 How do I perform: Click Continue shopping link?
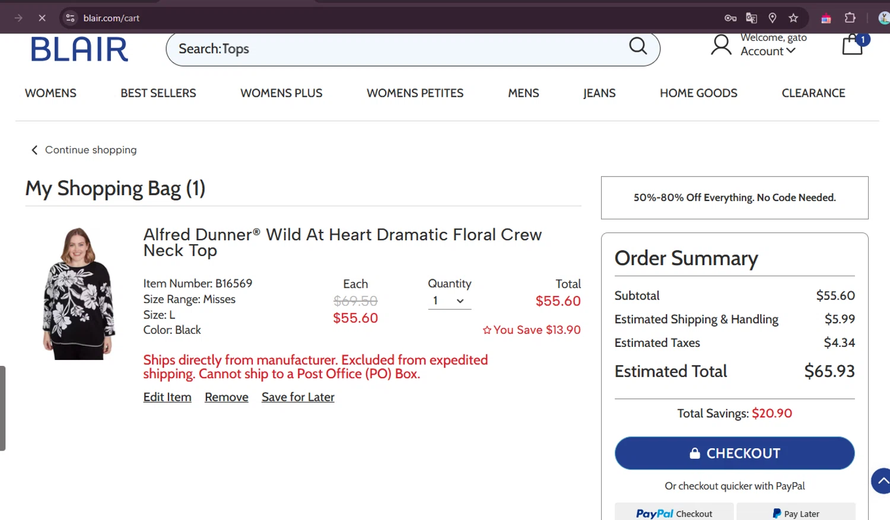(84, 150)
